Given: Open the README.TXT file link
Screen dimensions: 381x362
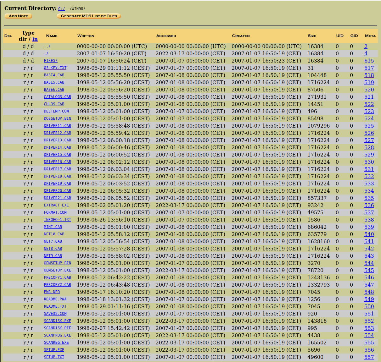Looking at the screenshot, I should point(55,306).
